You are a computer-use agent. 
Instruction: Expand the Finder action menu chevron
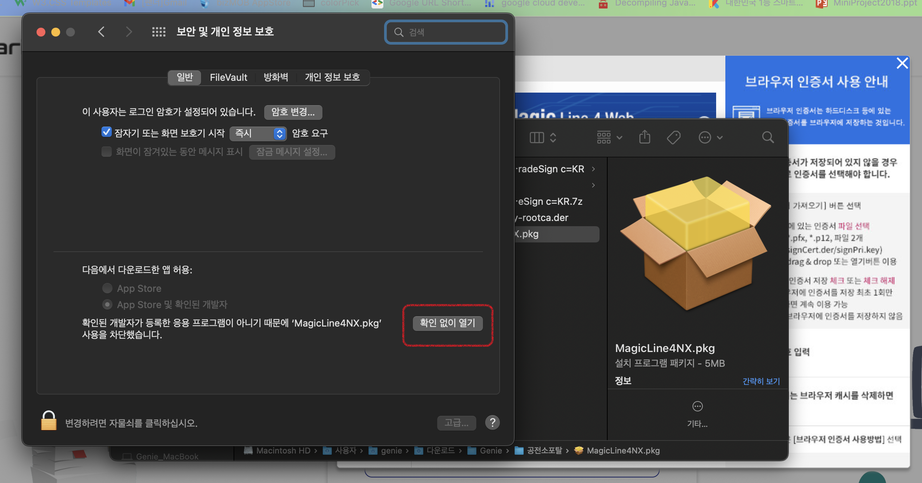(720, 138)
